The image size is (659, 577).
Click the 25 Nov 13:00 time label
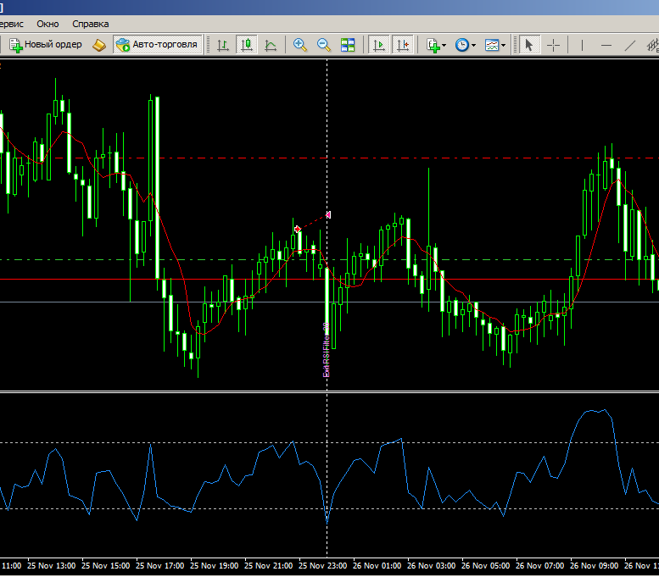point(51,566)
